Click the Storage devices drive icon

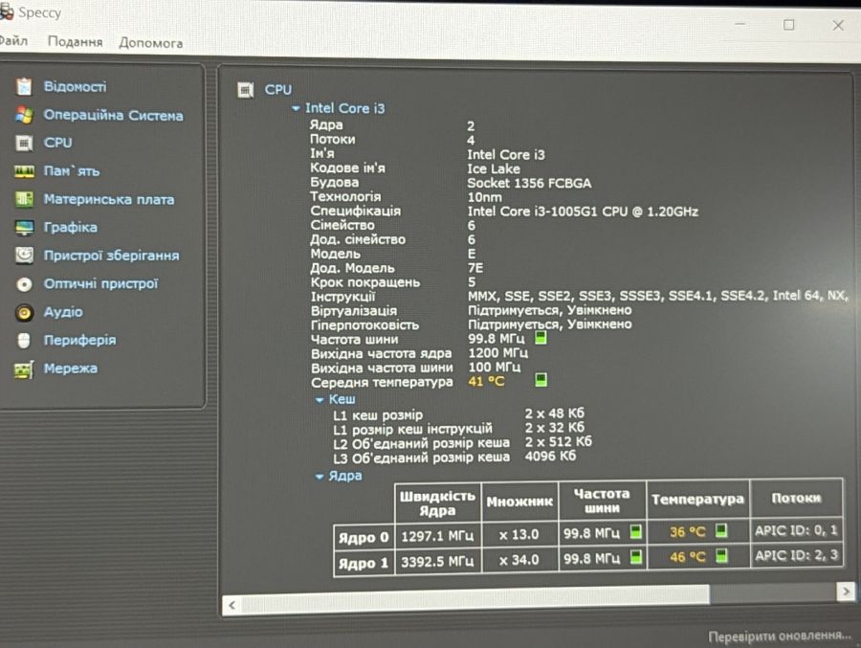[x=24, y=255]
